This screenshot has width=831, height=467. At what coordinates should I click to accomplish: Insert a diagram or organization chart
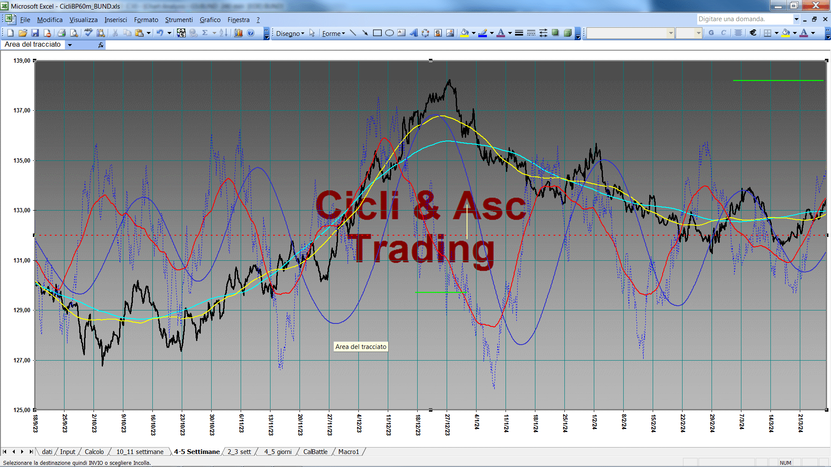click(x=425, y=33)
